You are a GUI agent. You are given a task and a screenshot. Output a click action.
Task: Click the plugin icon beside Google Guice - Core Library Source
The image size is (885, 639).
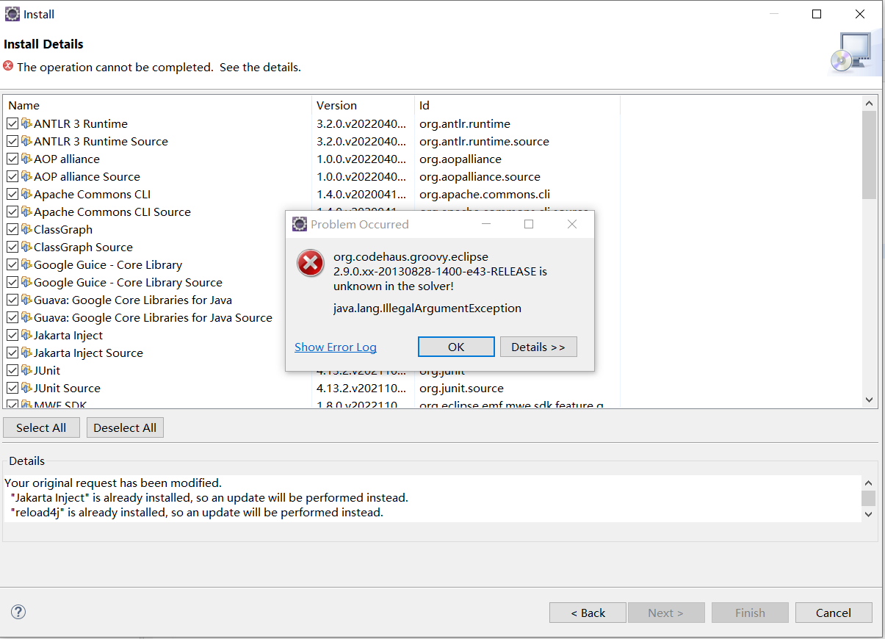26,282
